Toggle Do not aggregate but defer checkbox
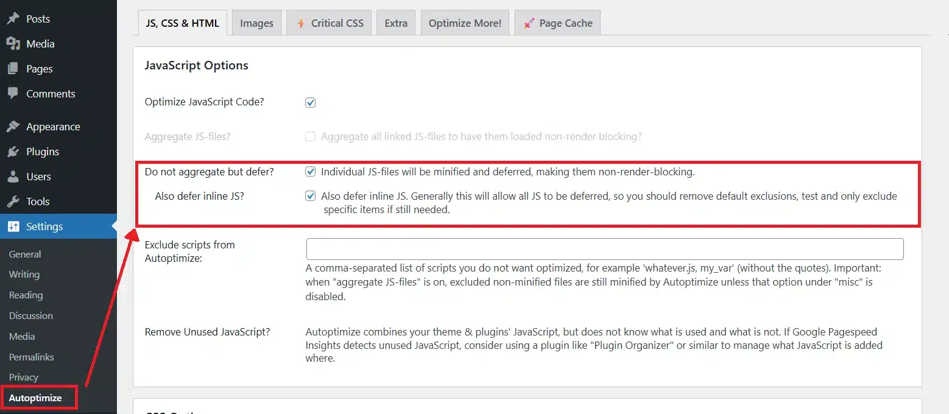 point(311,172)
